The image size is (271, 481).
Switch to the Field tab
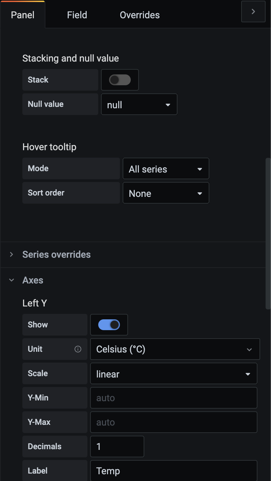[x=77, y=15]
